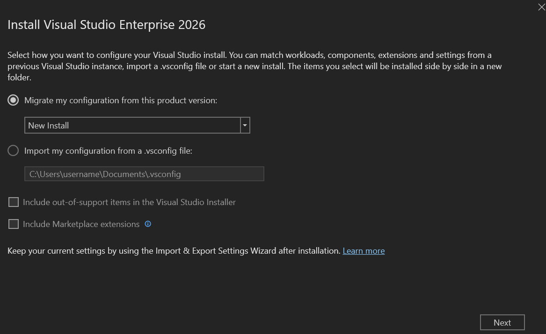This screenshot has height=334, width=546.
Task: Select Import my configuration from .vsconfig radio
Action: coord(13,150)
